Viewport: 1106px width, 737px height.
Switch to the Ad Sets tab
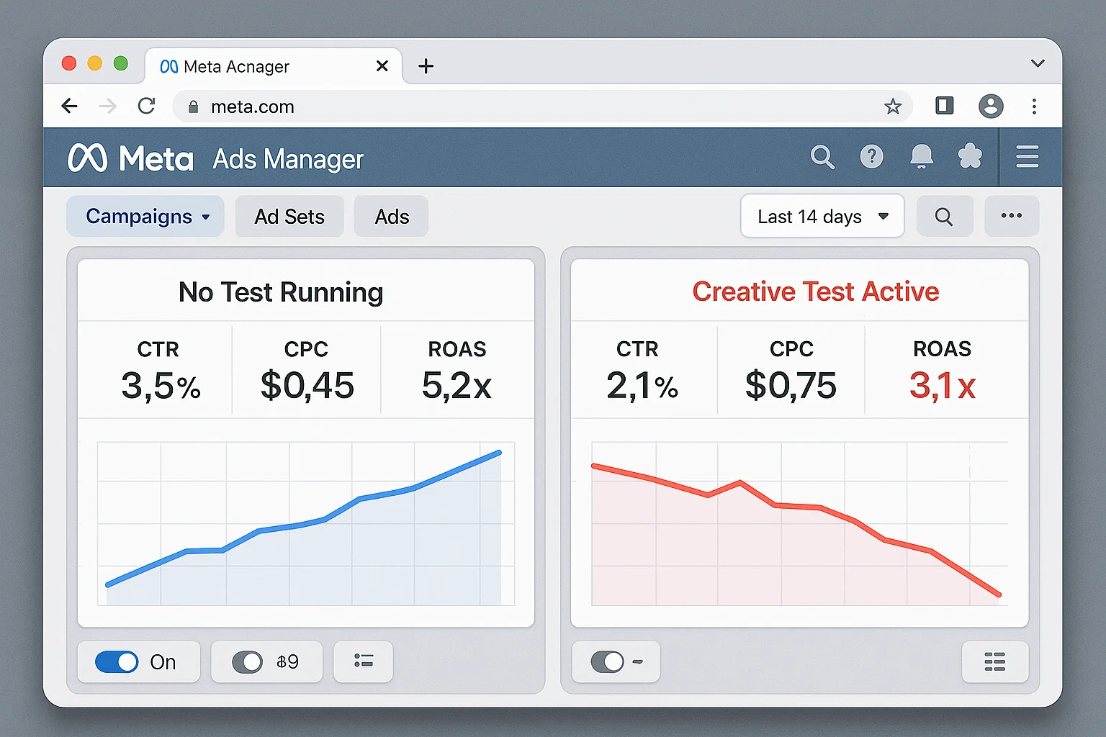(289, 216)
